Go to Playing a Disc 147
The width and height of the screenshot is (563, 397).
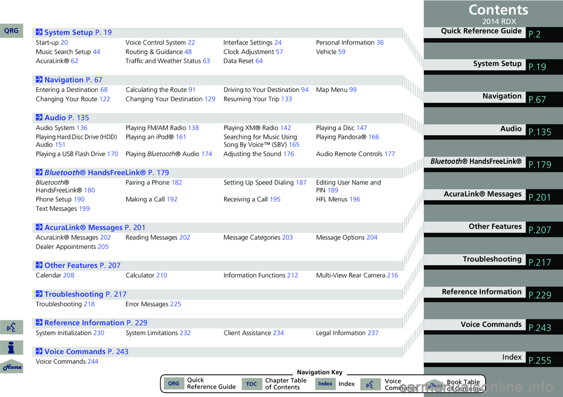[341, 128]
